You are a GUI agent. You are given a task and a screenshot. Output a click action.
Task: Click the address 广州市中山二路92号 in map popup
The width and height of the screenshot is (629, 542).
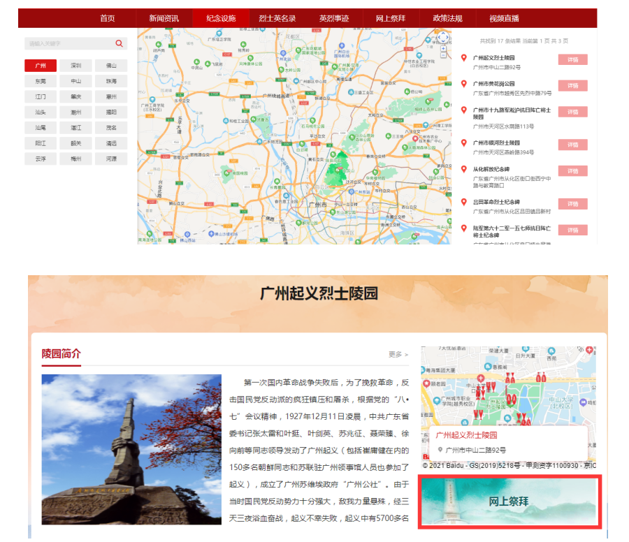click(475, 451)
